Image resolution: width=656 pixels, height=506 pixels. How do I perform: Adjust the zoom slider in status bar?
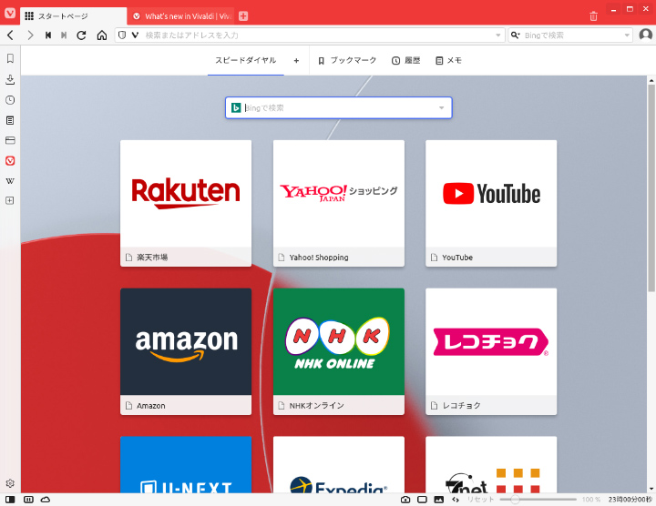[x=538, y=500]
